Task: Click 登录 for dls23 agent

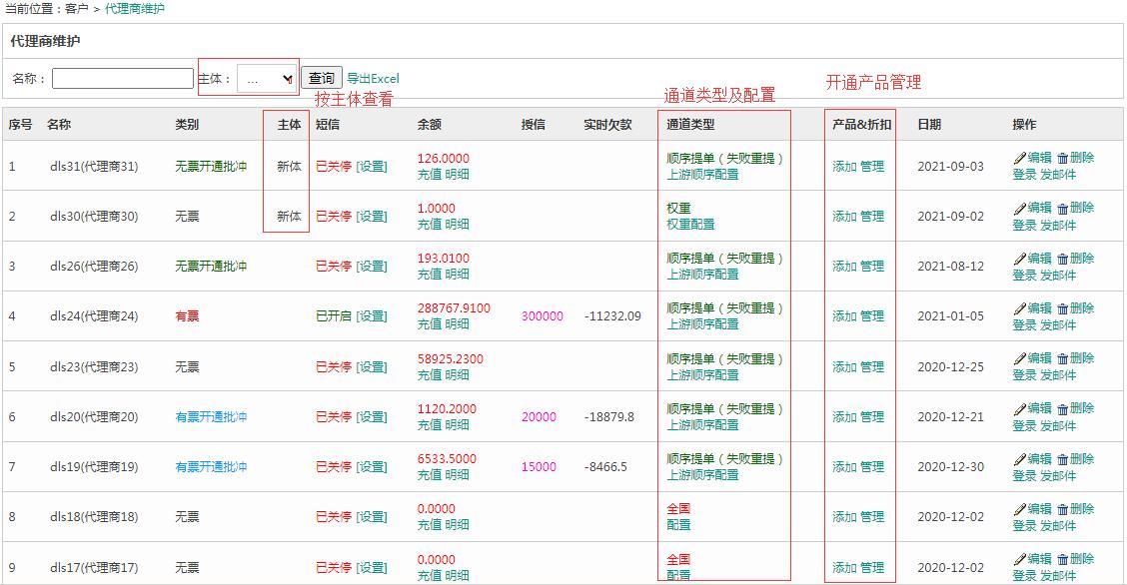Action: (x=1024, y=374)
